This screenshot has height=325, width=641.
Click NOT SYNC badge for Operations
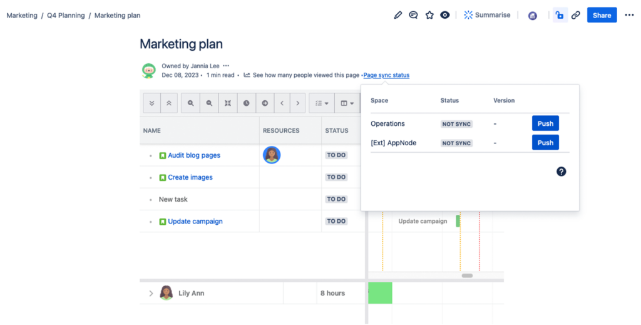point(456,124)
